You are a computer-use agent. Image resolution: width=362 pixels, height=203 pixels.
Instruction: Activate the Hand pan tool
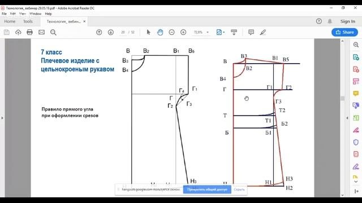coord(160,32)
